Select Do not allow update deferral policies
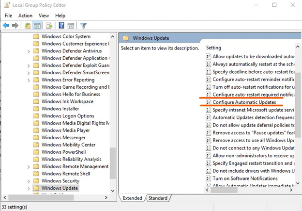The height and width of the screenshot is (211, 302). (x=254, y=125)
